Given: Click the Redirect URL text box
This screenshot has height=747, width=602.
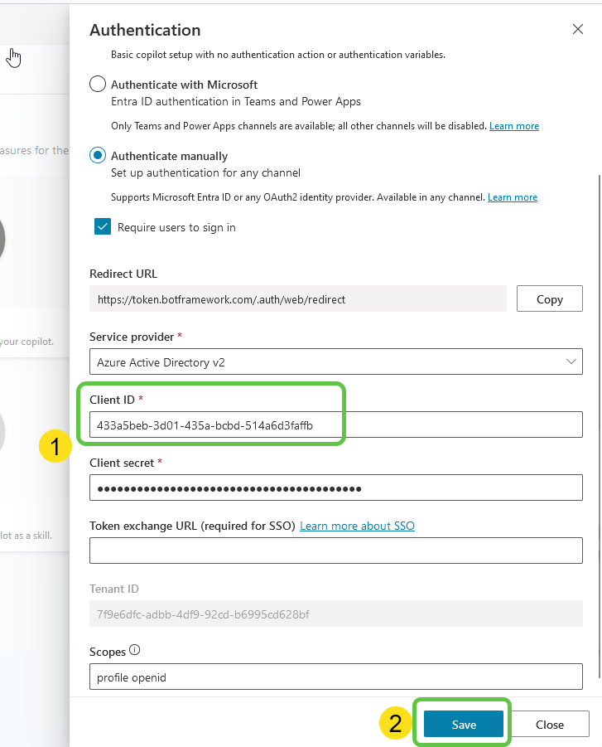Looking at the screenshot, I should (x=297, y=299).
